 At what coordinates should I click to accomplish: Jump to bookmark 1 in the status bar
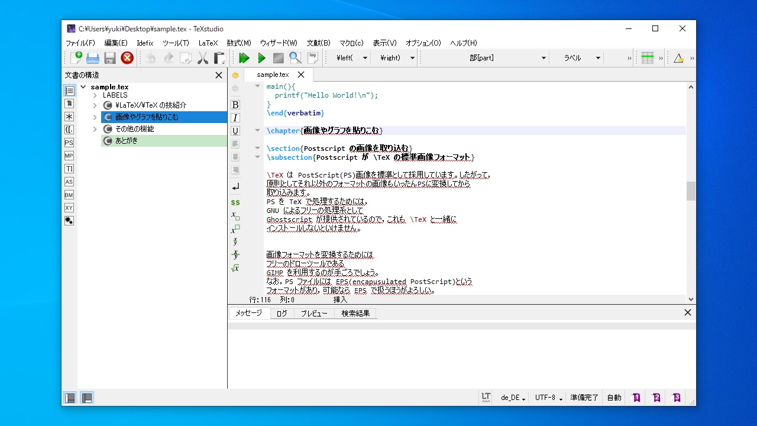636,398
